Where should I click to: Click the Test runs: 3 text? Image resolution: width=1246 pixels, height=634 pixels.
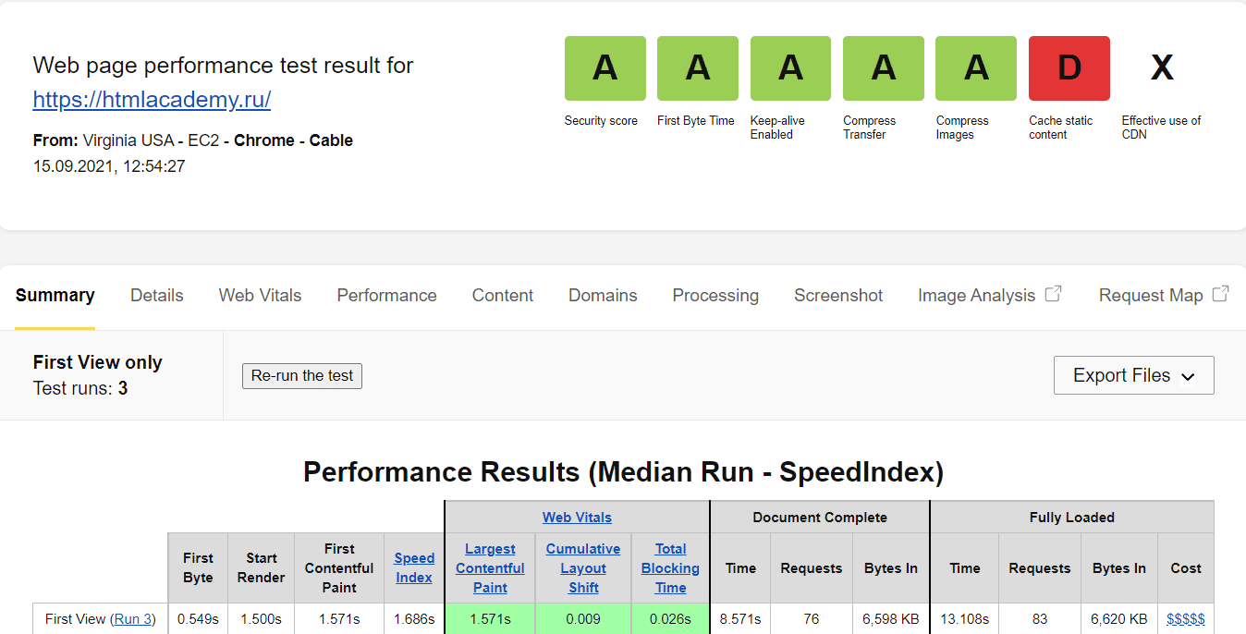pos(80,388)
